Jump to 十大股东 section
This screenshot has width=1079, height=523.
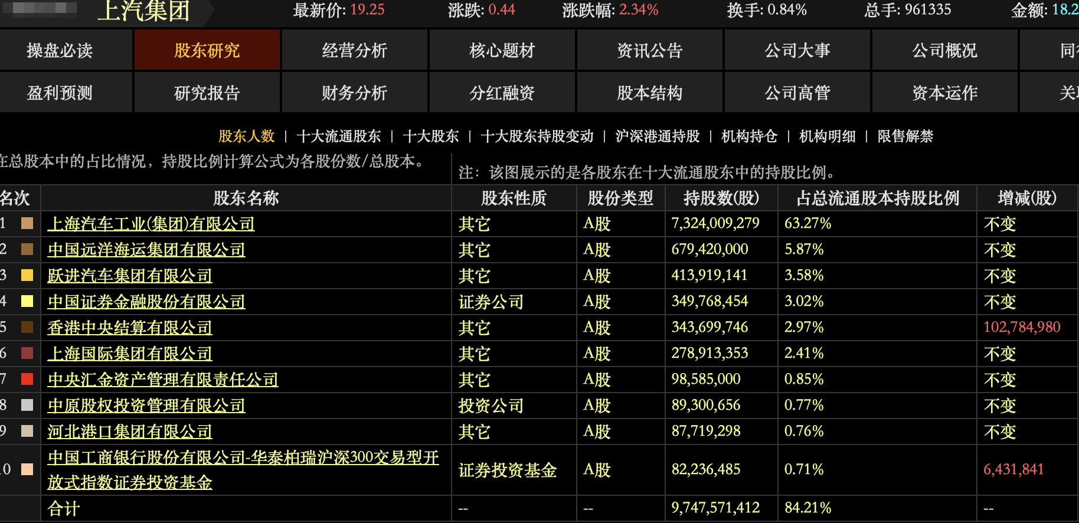[431, 136]
